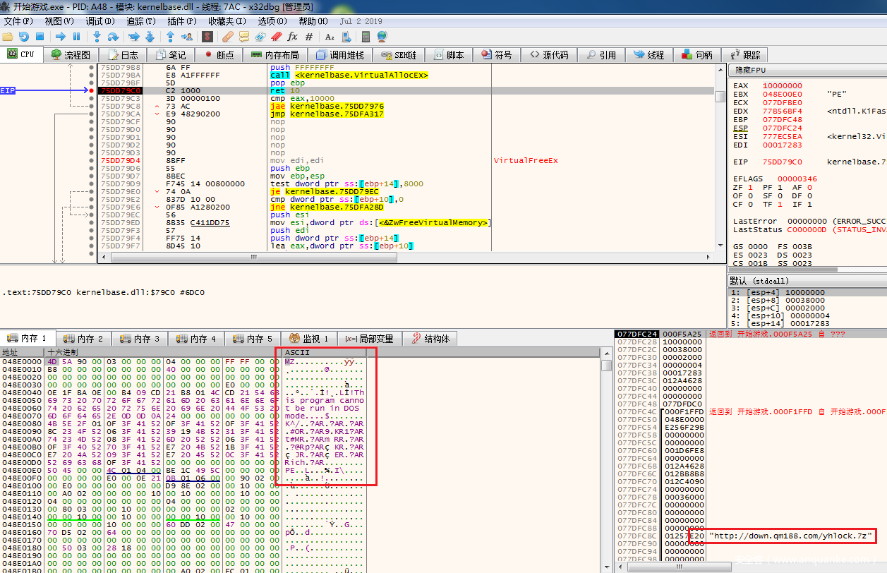887x573 pixels.
Task: Click the EAX register value 10000000
Action: click(x=782, y=85)
